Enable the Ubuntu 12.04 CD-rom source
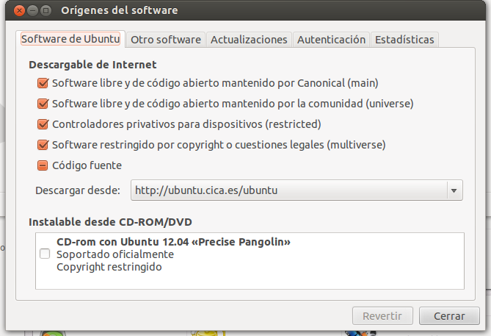491x336 pixels. pos(45,254)
